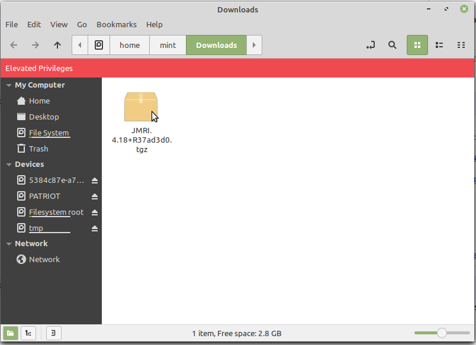Open the Bookmarks menu

tap(116, 24)
